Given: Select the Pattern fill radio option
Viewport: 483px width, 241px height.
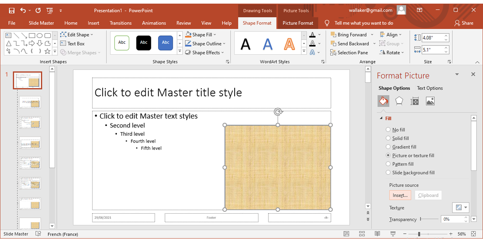Looking at the screenshot, I should pyautogui.click(x=388, y=164).
